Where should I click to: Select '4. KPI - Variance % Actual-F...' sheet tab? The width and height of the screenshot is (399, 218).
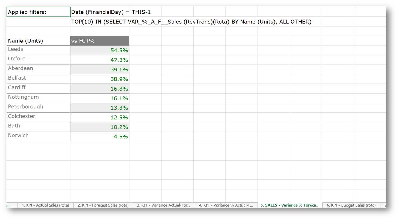226,205
